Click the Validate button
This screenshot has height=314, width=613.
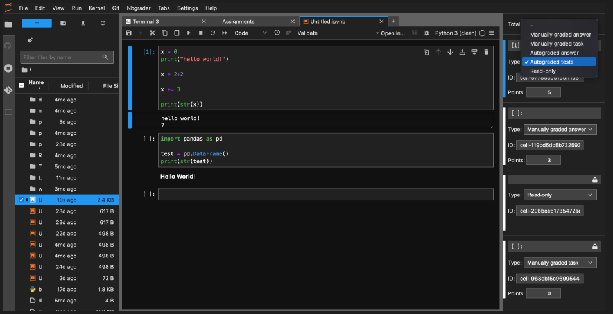click(x=307, y=33)
